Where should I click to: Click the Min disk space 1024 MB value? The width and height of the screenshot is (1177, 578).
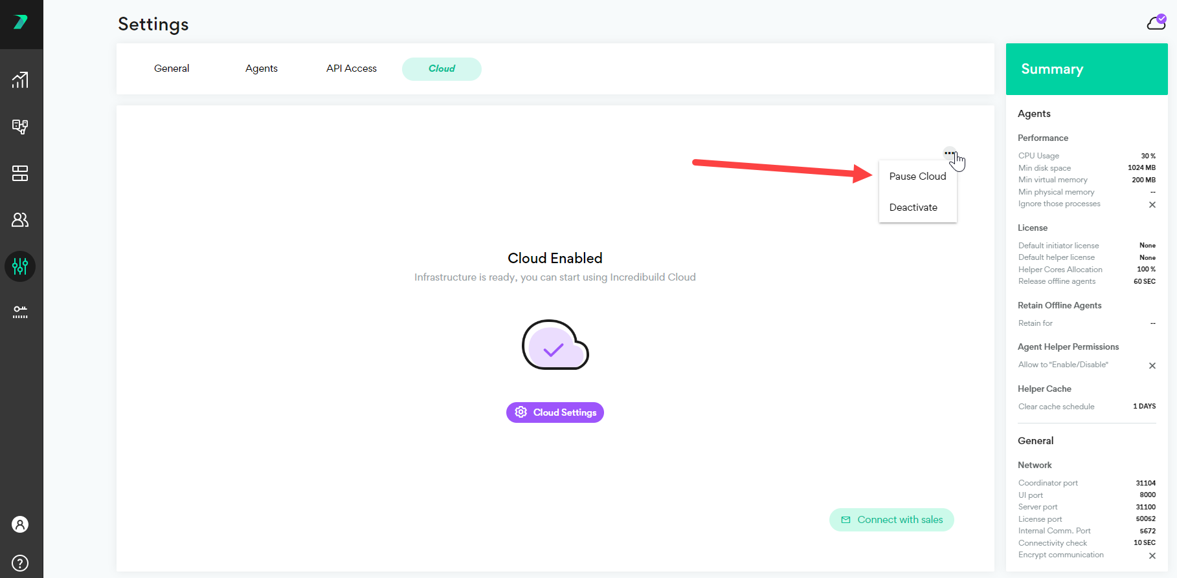pyautogui.click(x=1141, y=168)
